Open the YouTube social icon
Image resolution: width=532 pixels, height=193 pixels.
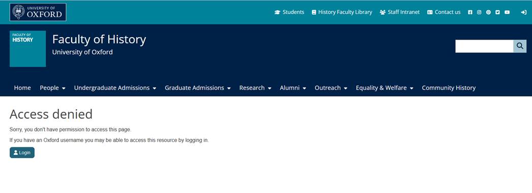pyautogui.click(x=507, y=12)
